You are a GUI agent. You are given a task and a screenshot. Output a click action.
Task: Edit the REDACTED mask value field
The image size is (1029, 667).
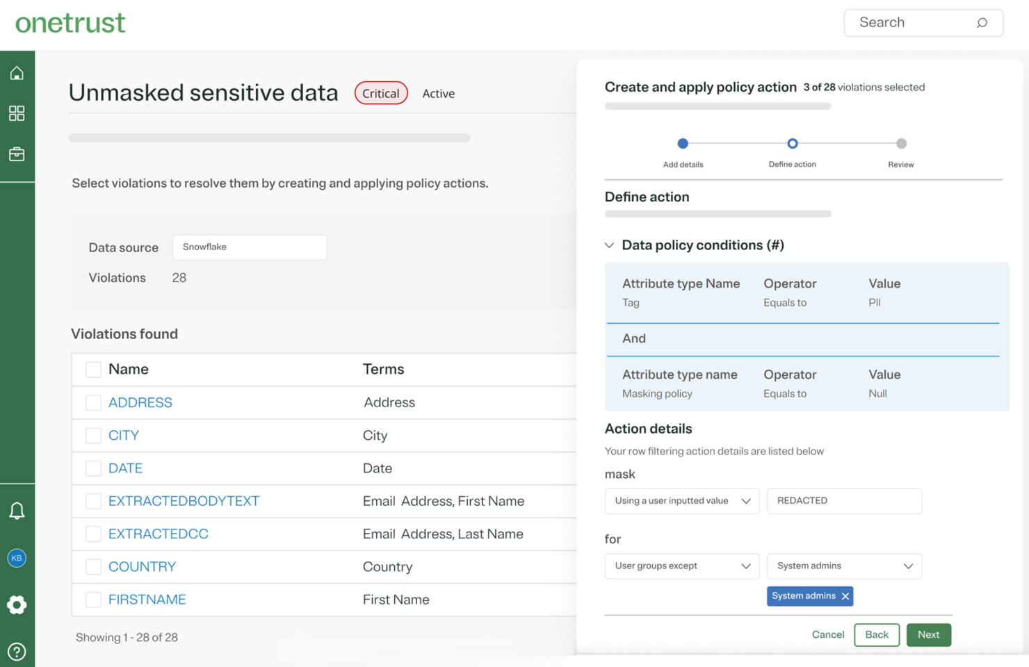844,501
